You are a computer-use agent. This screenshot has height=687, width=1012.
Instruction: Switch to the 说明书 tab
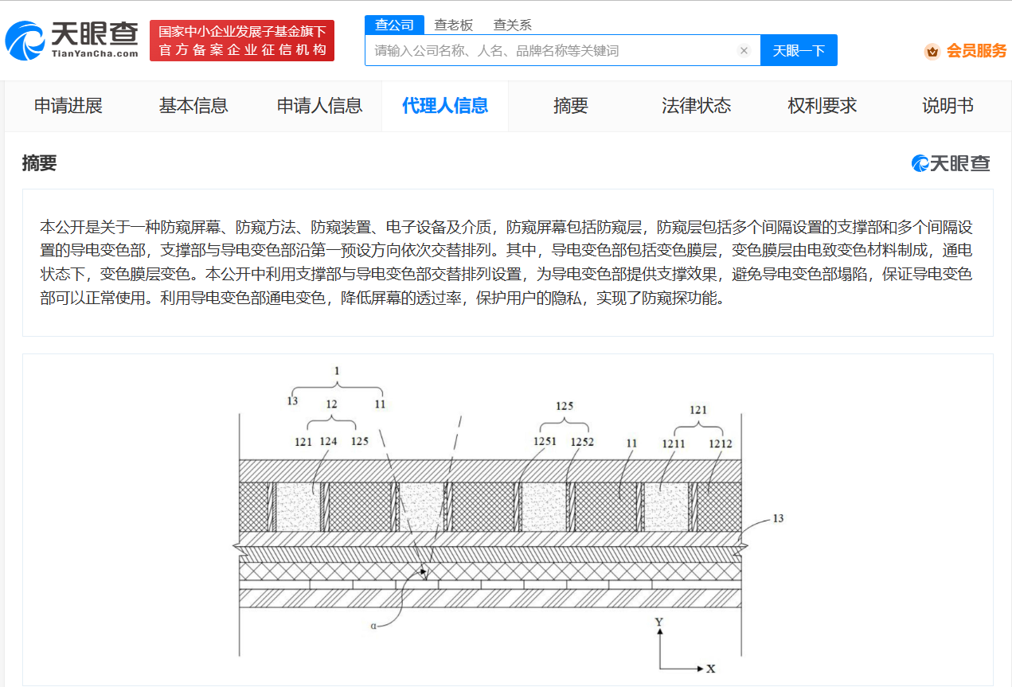point(948,105)
